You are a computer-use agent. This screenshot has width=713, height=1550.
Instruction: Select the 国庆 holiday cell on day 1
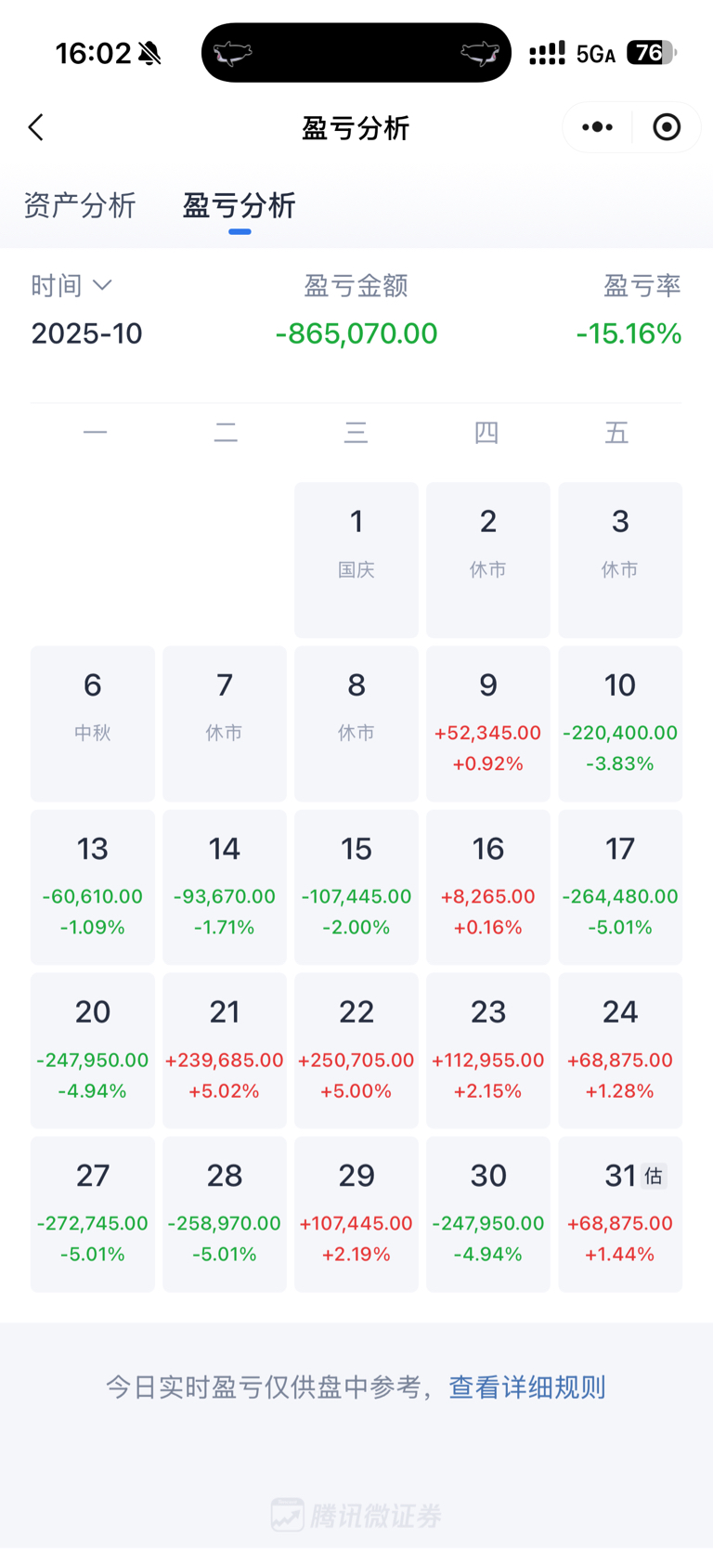(x=356, y=559)
